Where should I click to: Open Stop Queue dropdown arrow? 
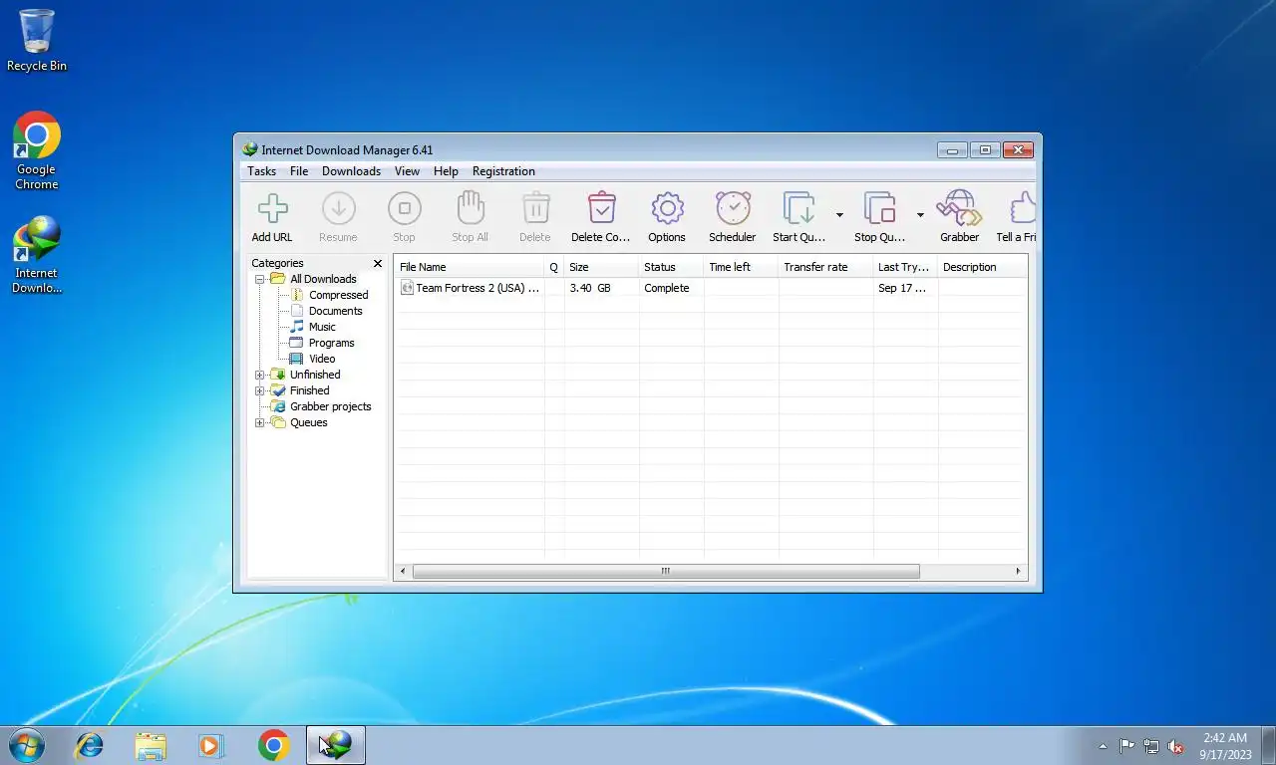[x=920, y=215]
